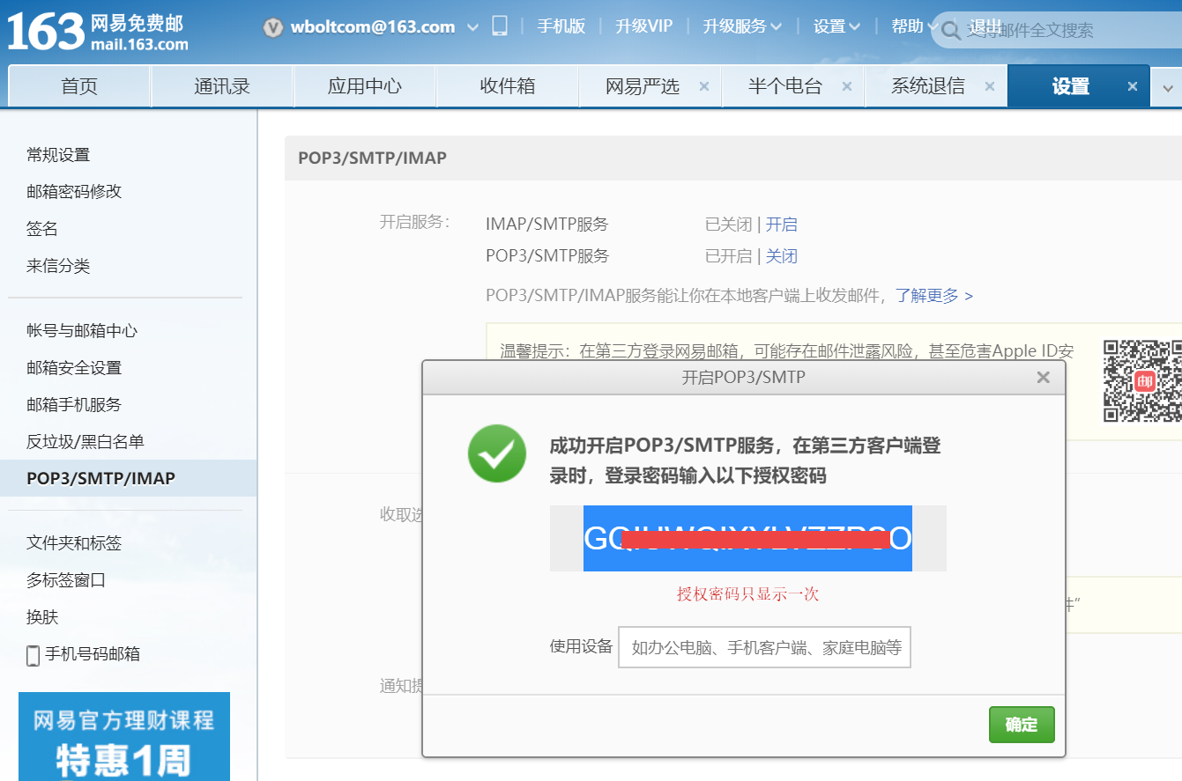Enable the IMAP/SMTP service via 开启
The image size is (1182, 781).
click(x=782, y=224)
